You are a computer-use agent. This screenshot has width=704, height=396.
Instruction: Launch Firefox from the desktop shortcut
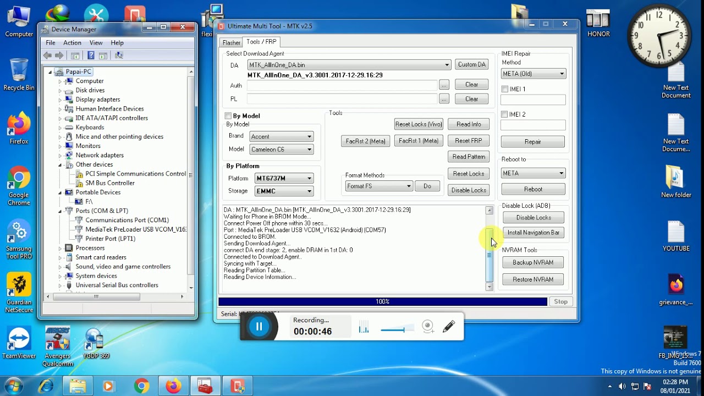[x=19, y=129]
